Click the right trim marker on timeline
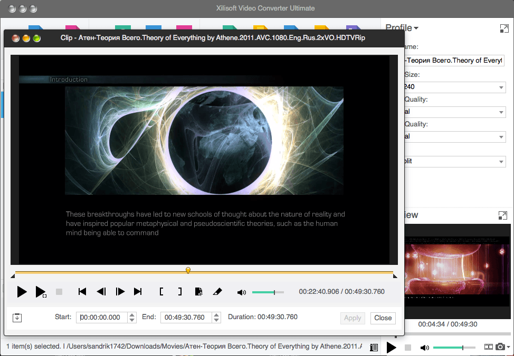Image resolution: width=514 pixels, height=356 pixels. [x=395, y=276]
